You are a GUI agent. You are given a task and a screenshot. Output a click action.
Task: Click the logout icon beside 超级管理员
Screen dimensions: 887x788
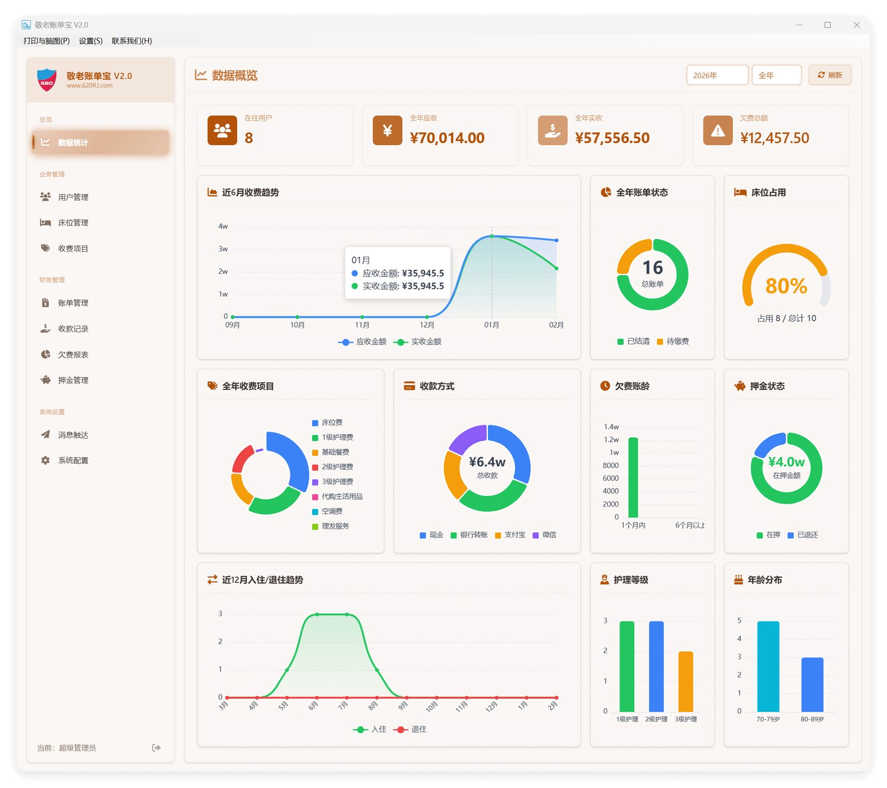pos(156,748)
